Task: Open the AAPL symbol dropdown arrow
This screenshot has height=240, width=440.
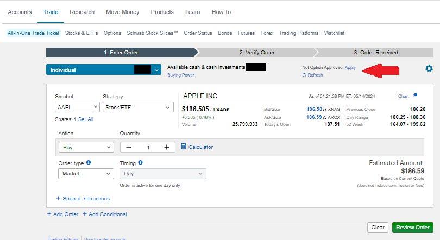Action: (x=96, y=107)
